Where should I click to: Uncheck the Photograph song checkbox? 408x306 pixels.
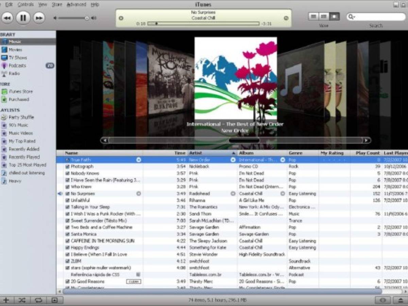click(x=67, y=167)
